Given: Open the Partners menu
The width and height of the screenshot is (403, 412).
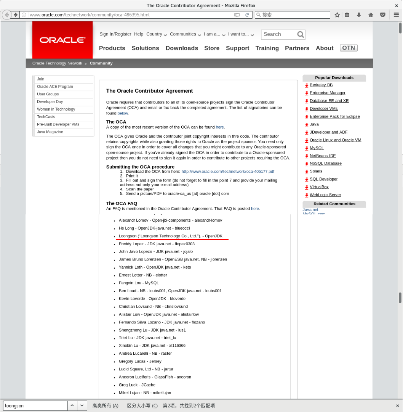Looking at the screenshot, I should pyautogui.click(x=297, y=48).
